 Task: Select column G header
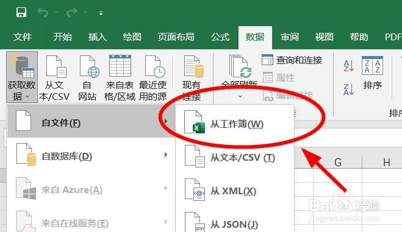click(338, 162)
